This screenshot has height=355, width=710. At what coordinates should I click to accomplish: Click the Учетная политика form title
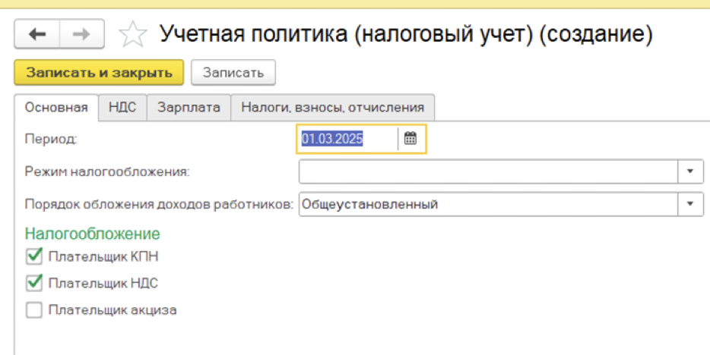406,34
